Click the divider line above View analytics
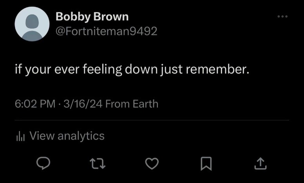This screenshot has width=304, height=183. [152, 120]
